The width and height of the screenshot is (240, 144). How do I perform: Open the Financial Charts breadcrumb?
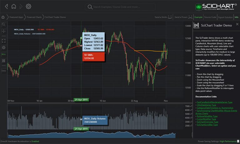point(34,17)
